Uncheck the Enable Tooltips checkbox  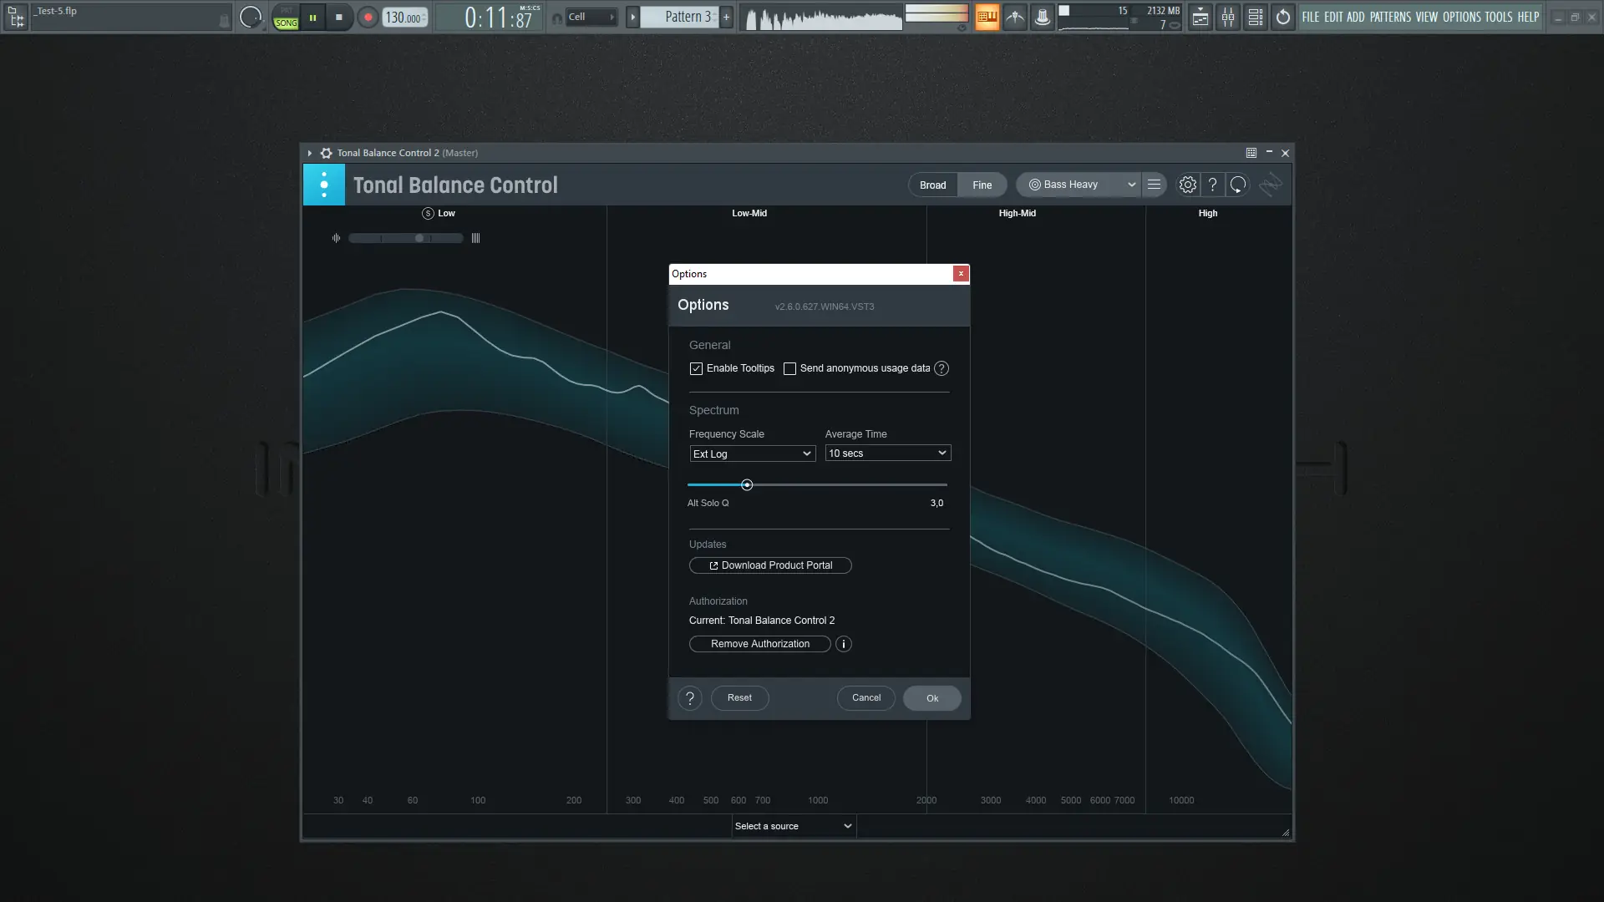[x=697, y=368]
